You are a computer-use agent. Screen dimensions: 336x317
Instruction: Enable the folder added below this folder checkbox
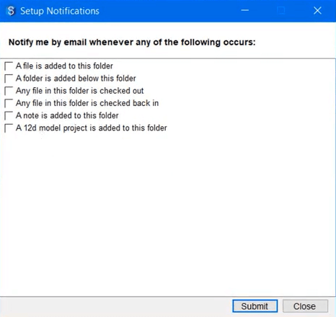[x=9, y=79]
